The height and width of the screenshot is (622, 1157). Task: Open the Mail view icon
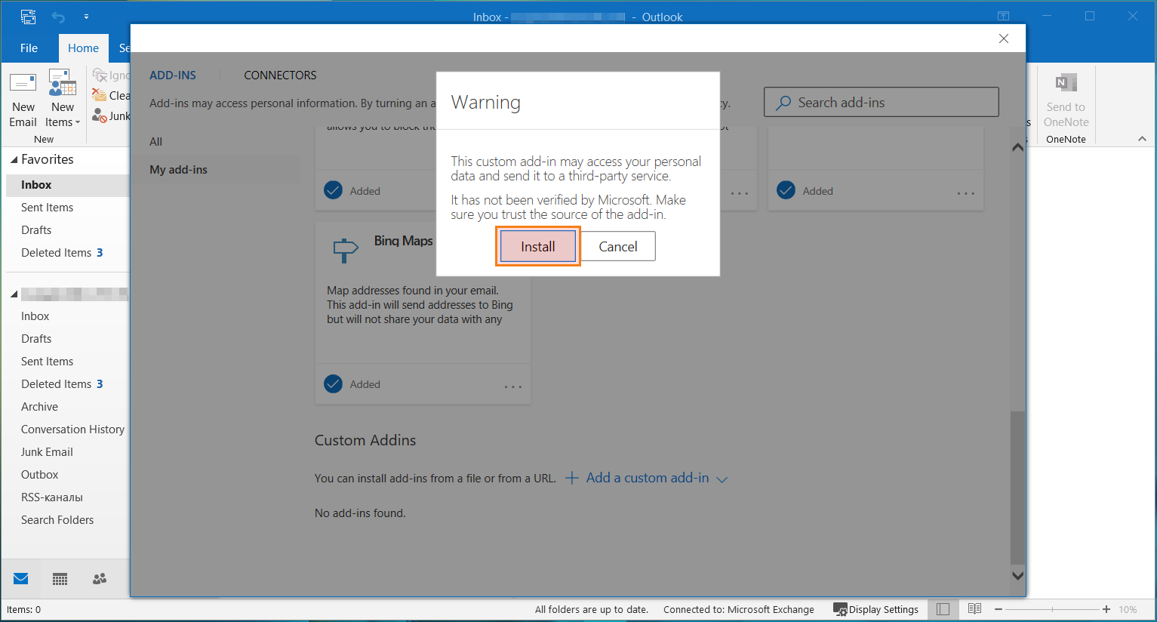pyautogui.click(x=21, y=579)
